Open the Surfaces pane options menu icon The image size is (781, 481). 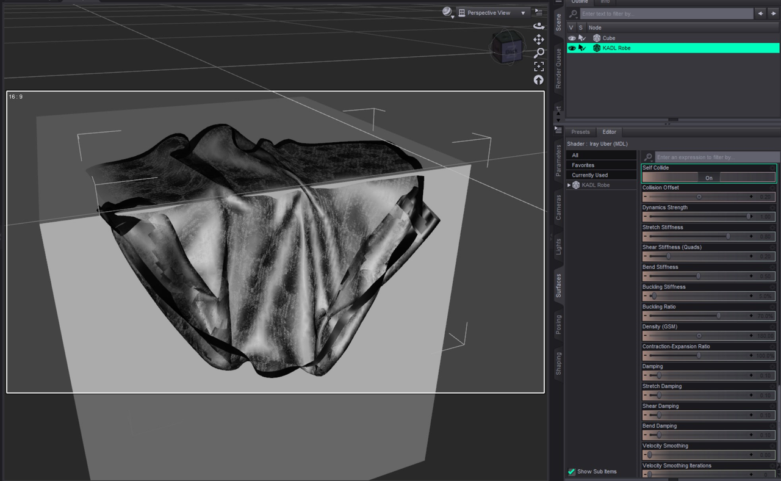tap(558, 129)
